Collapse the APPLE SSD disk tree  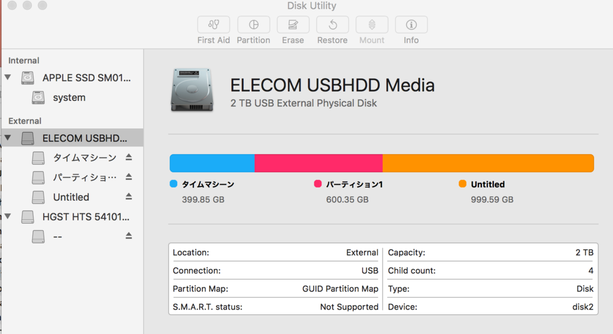(8, 77)
